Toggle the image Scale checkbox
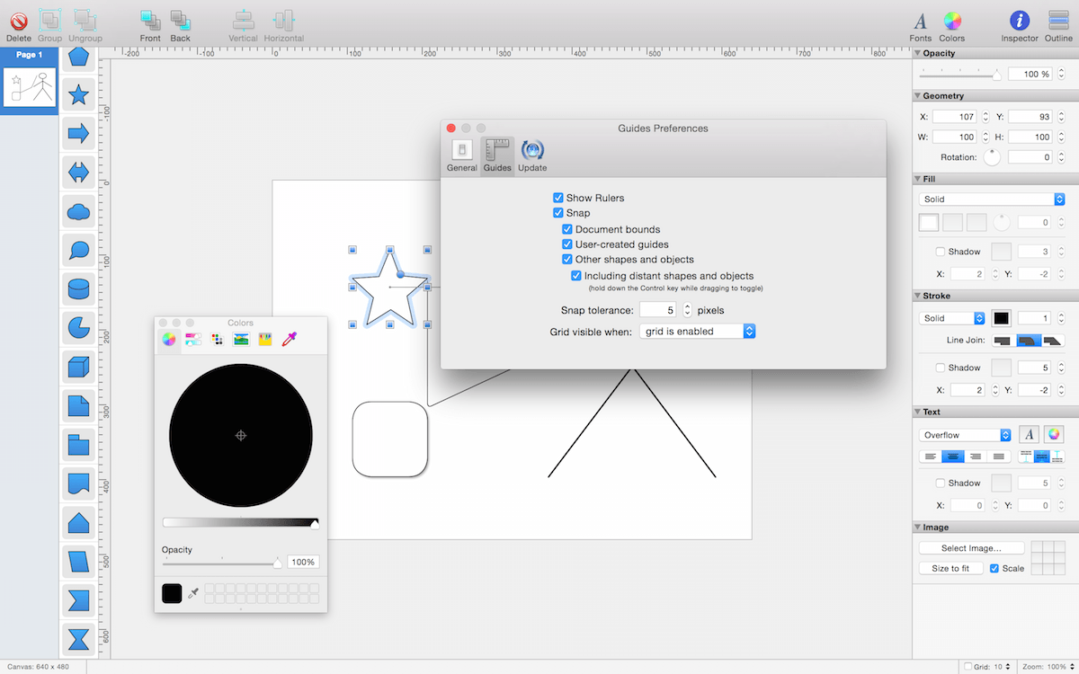The width and height of the screenshot is (1079, 674). pyautogui.click(x=994, y=568)
